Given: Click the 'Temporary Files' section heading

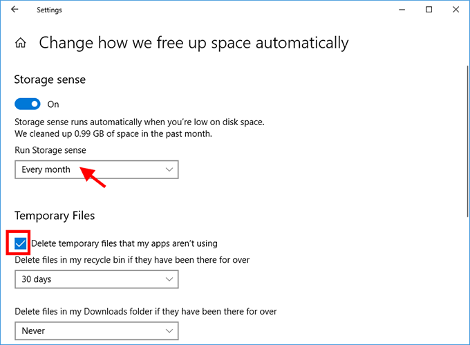Looking at the screenshot, I should point(55,216).
